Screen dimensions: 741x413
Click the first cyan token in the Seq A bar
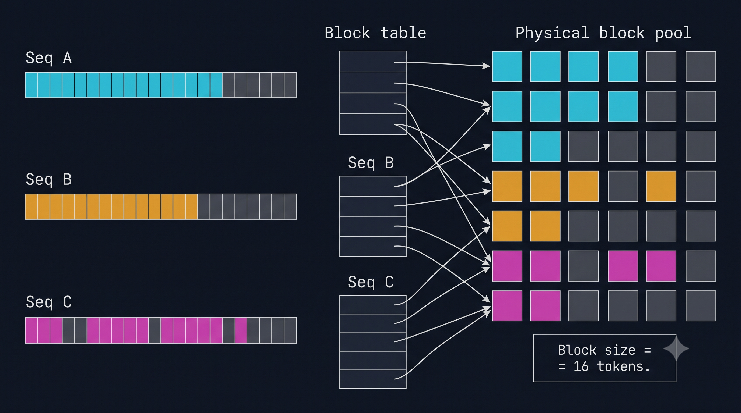pyautogui.click(x=31, y=85)
